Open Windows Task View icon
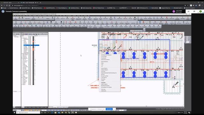Image resolution: width=204 pixels, height=115 pixels. pos(45,112)
